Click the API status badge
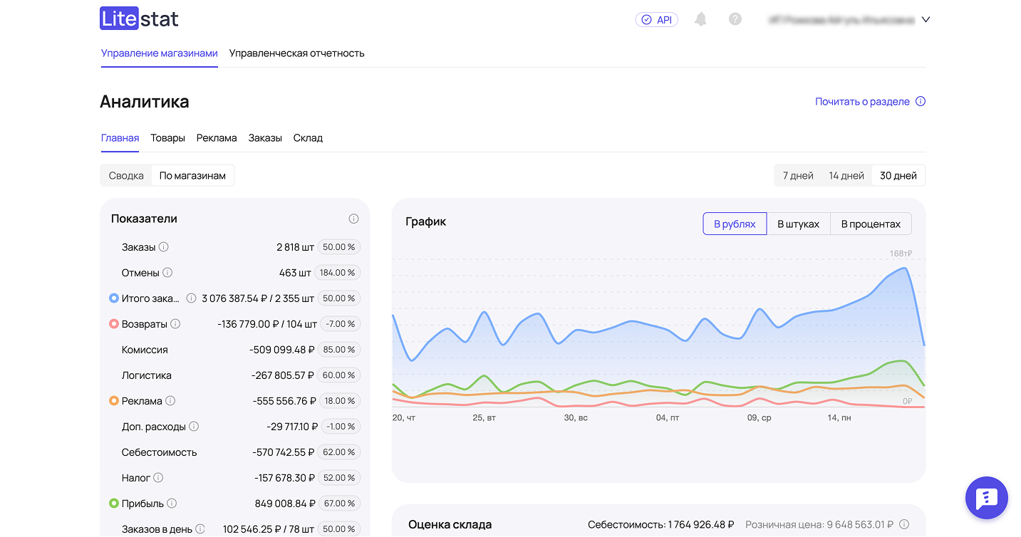Viewport: 1021px width, 537px height. [x=656, y=19]
